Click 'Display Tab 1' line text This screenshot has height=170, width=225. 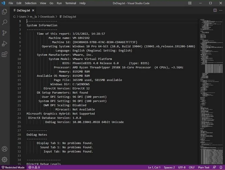click(x=65, y=143)
